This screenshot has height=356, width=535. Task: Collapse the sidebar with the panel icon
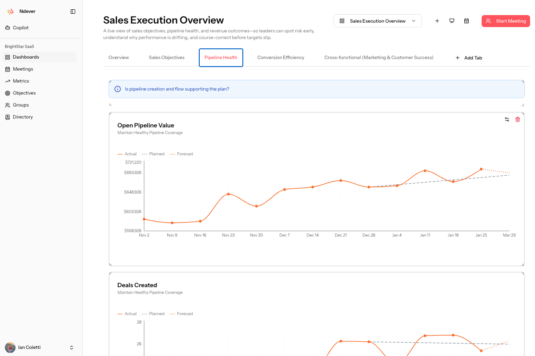coord(73,12)
